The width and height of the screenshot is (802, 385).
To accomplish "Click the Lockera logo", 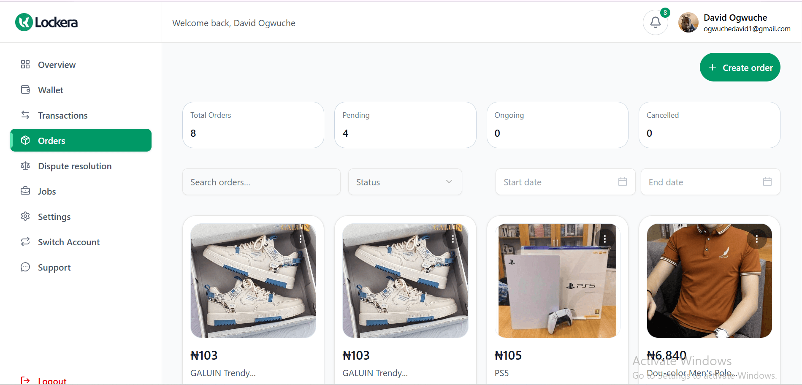I will pos(46,22).
